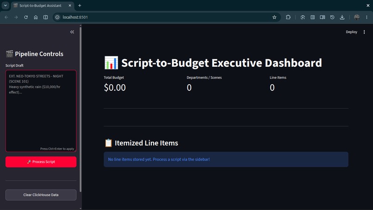
Task: Open the browser profile avatar
Action: [357, 17]
